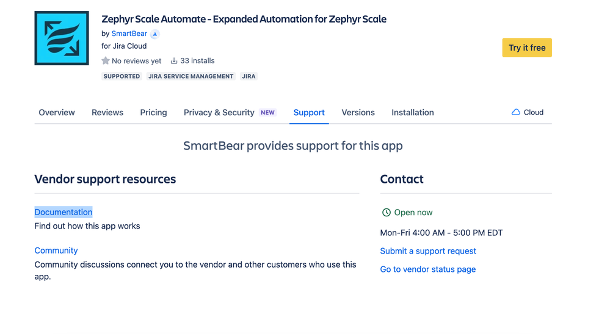Click the star reviews icon
This screenshot has width=610, height=334.
pos(106,61)
